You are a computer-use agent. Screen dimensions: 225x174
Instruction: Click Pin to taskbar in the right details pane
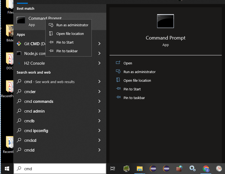click(134, 98)
